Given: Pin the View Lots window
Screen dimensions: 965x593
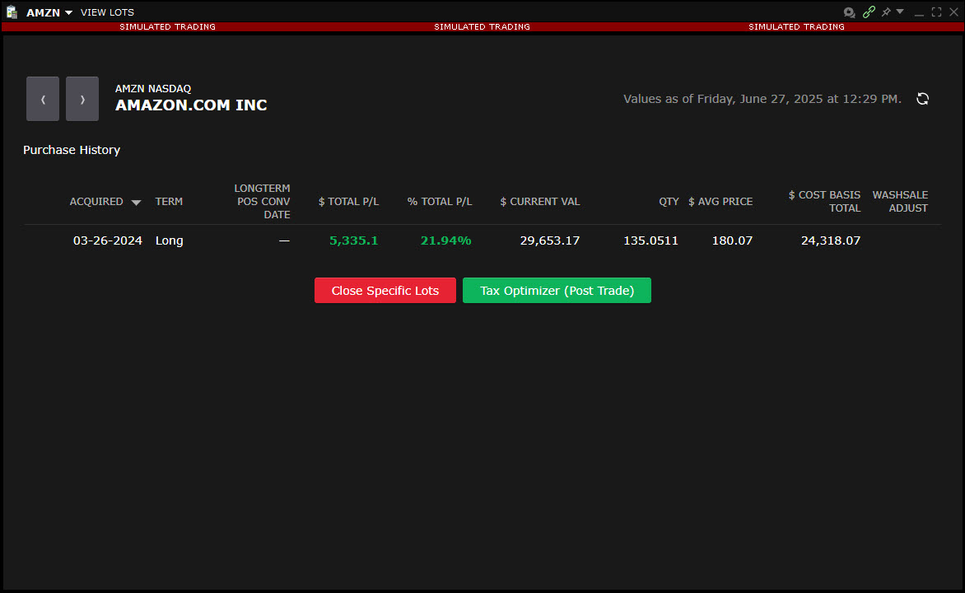Looking at the screenshot, I should pos(886,12).
